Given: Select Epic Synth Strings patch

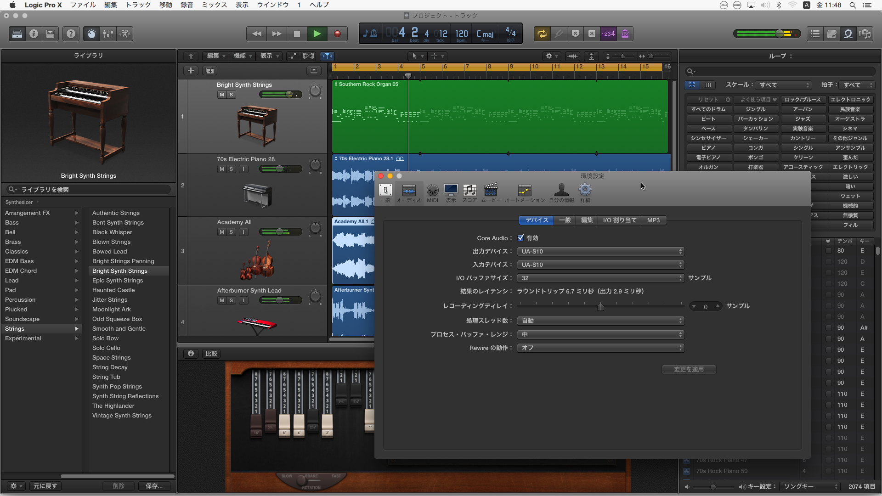Looking at the screenshot, I should (118, 280).
